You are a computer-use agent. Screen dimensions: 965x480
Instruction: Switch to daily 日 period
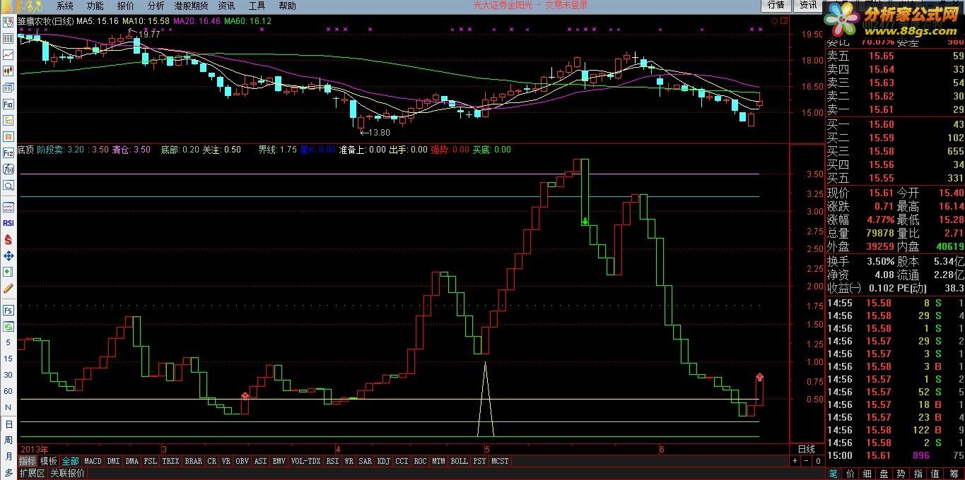[8, 425]
